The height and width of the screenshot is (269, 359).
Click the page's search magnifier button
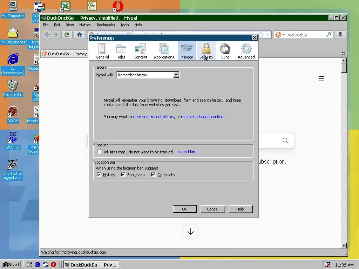285,140
